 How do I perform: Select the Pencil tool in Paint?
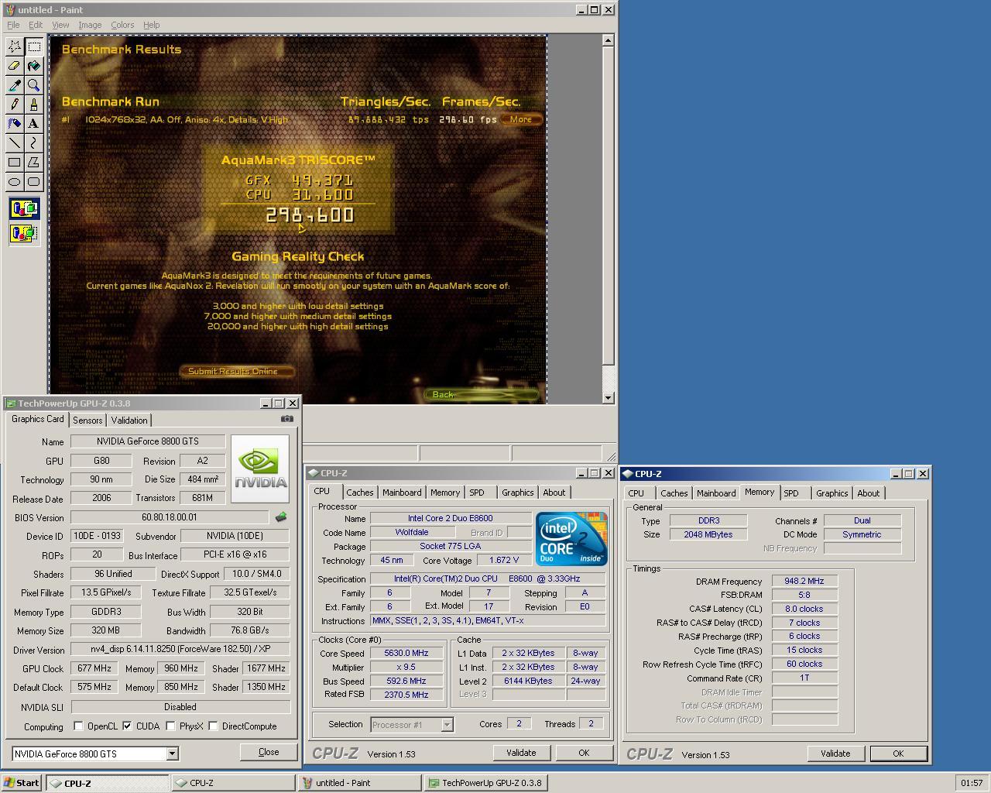coord(15,105)
